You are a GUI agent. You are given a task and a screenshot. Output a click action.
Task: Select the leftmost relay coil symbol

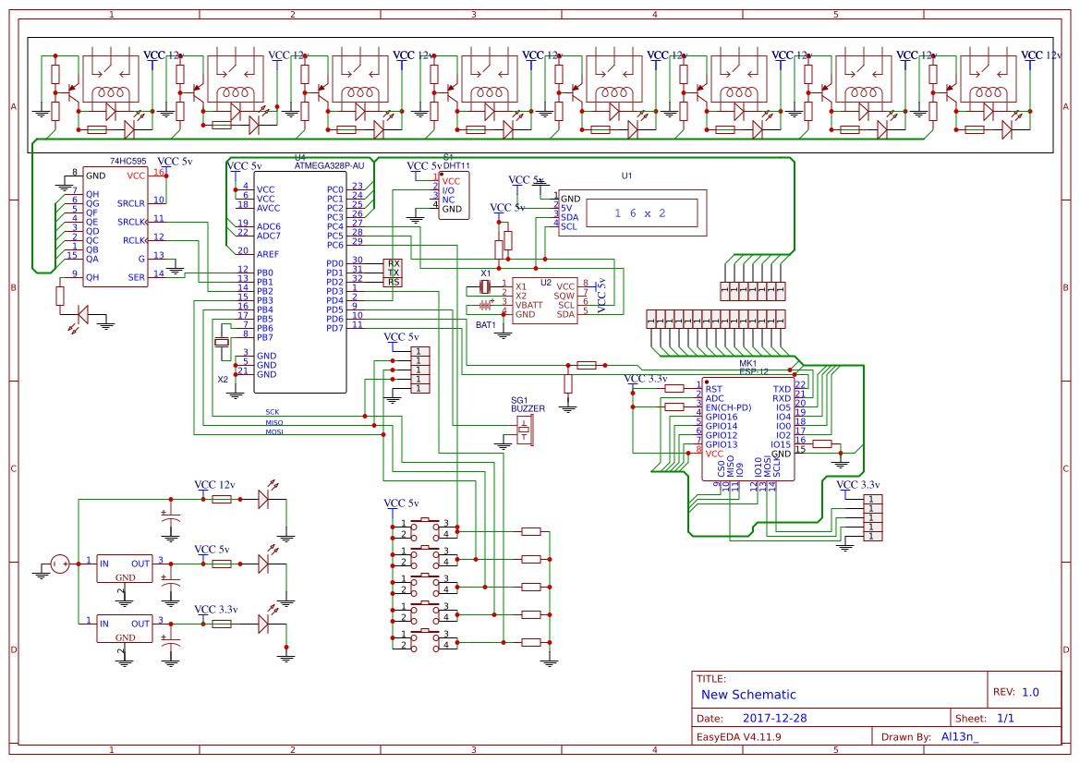tap(111, 92)
